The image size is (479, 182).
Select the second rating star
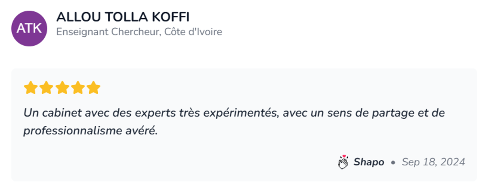[46, 88]
